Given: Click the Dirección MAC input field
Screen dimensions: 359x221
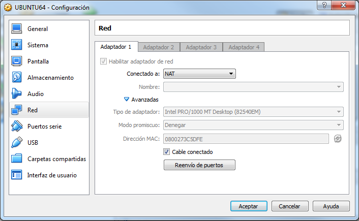Looking at the screenshot, I should point(246,139).
